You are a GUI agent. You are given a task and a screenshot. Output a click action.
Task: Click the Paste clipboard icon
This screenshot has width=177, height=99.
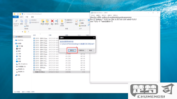coord(26,21)
